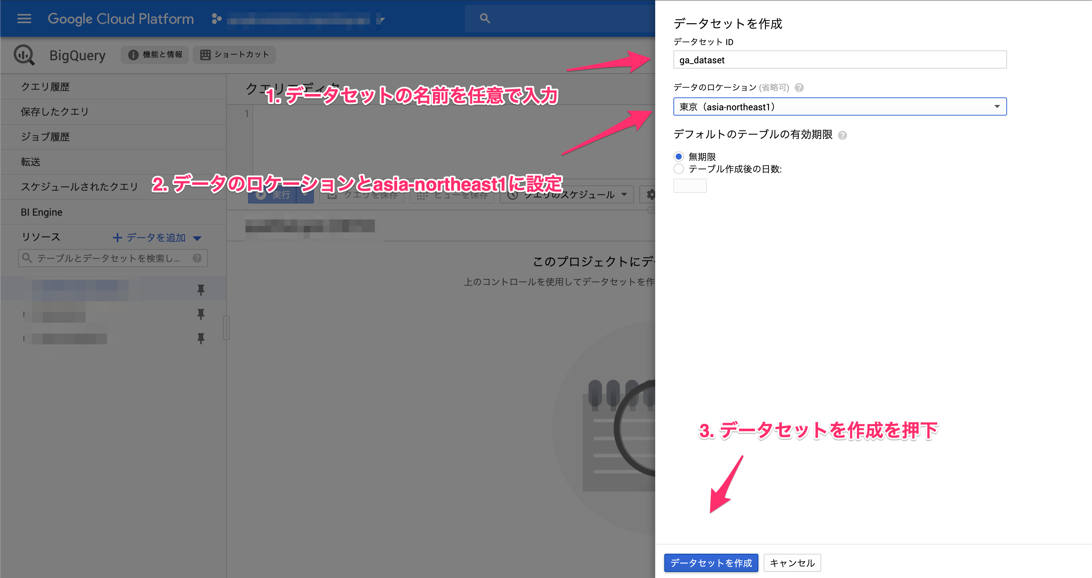The width and height of the screenshot is (1092, 578).
Task: Click the project hexagon dots icon
Action: tap(217, 19)
